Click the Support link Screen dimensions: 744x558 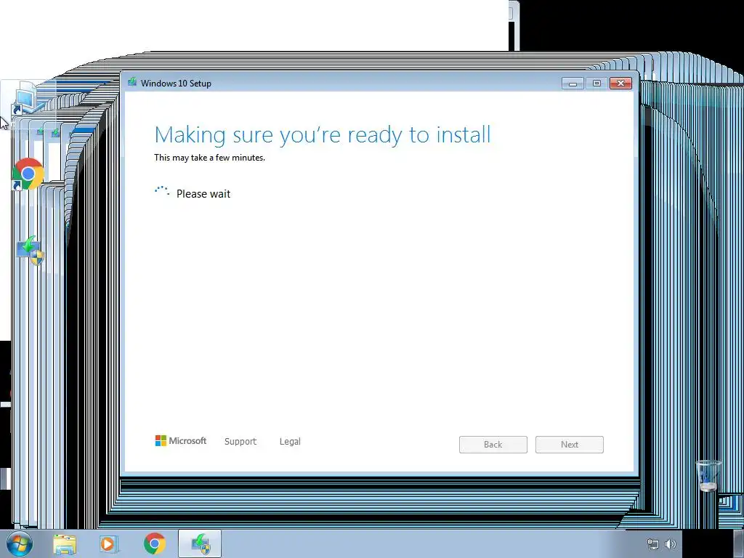click(x=240, y=441)
